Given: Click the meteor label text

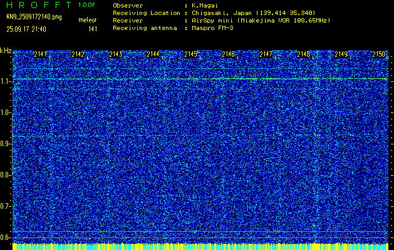Looking at the screenshot, I should point(88,20).
